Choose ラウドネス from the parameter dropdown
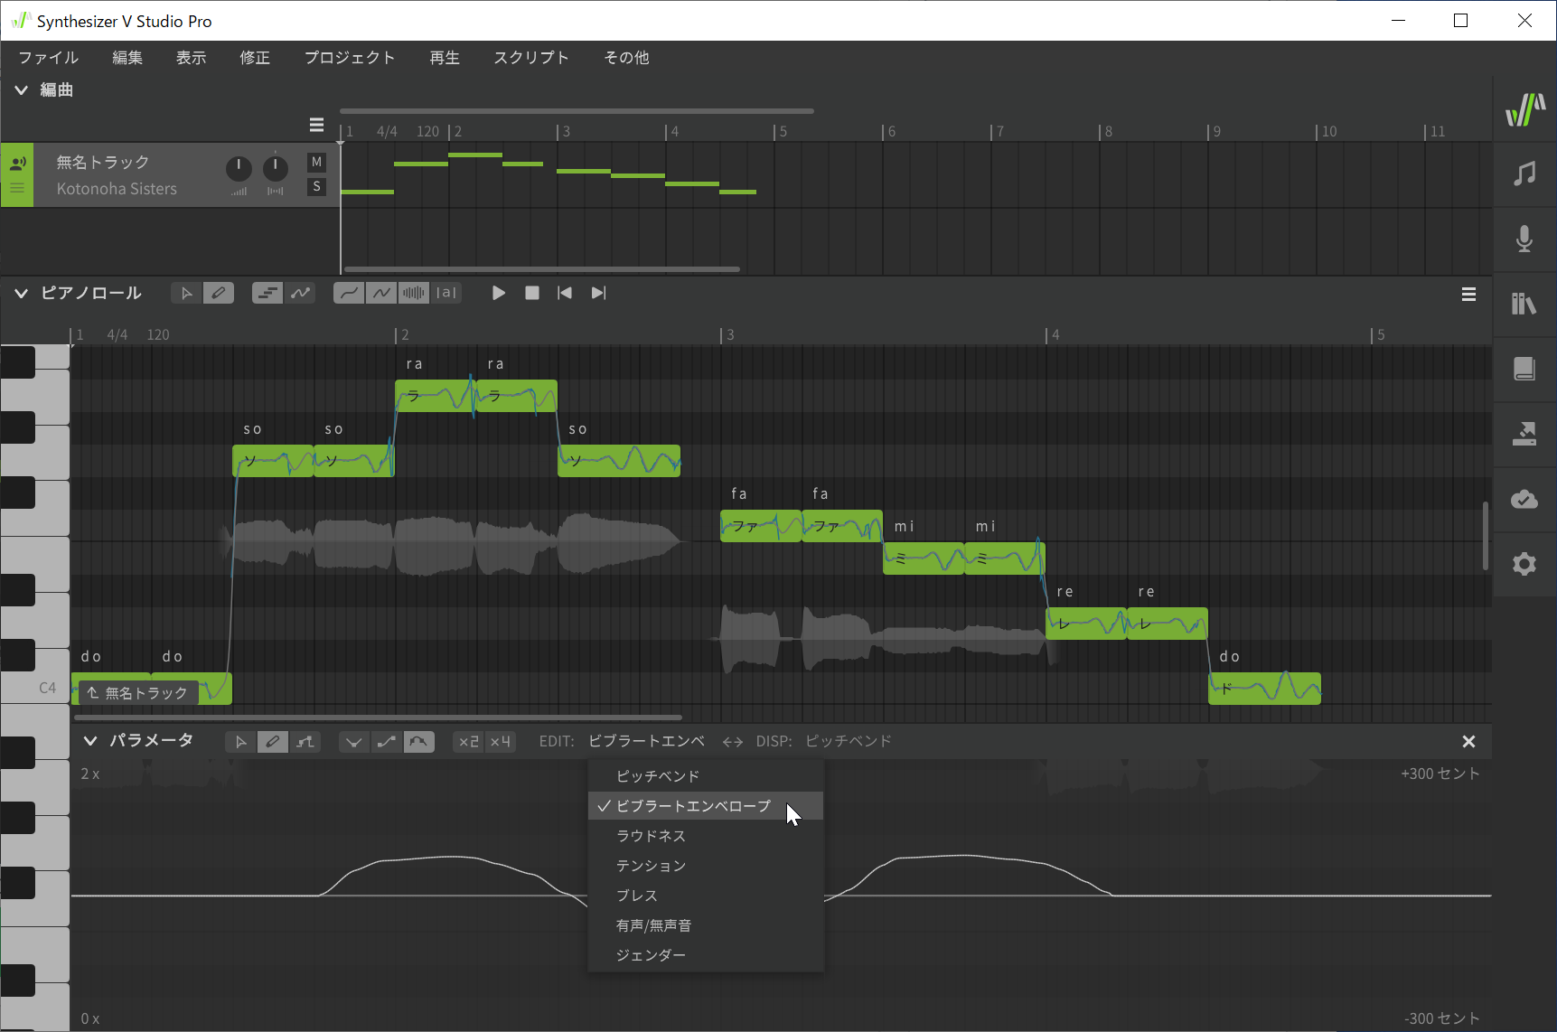The width and height of the screenshot is (1557, 1032). (651, 836)
